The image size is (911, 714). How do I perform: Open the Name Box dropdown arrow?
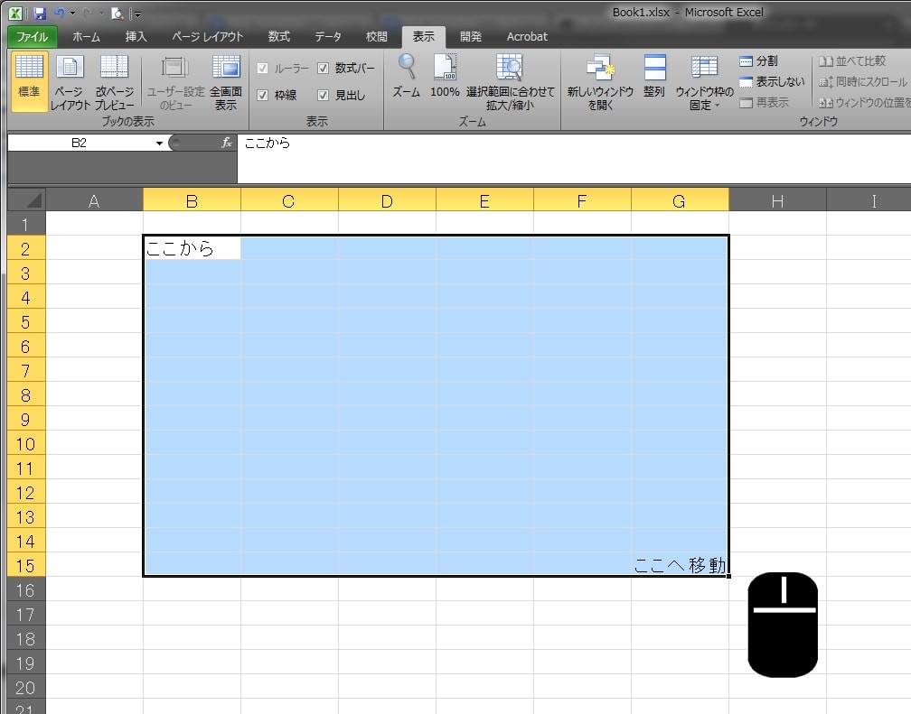160,143
